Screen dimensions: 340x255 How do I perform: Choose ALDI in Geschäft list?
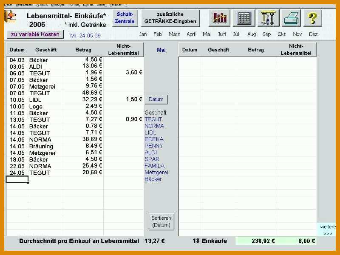tap(151, 153)
